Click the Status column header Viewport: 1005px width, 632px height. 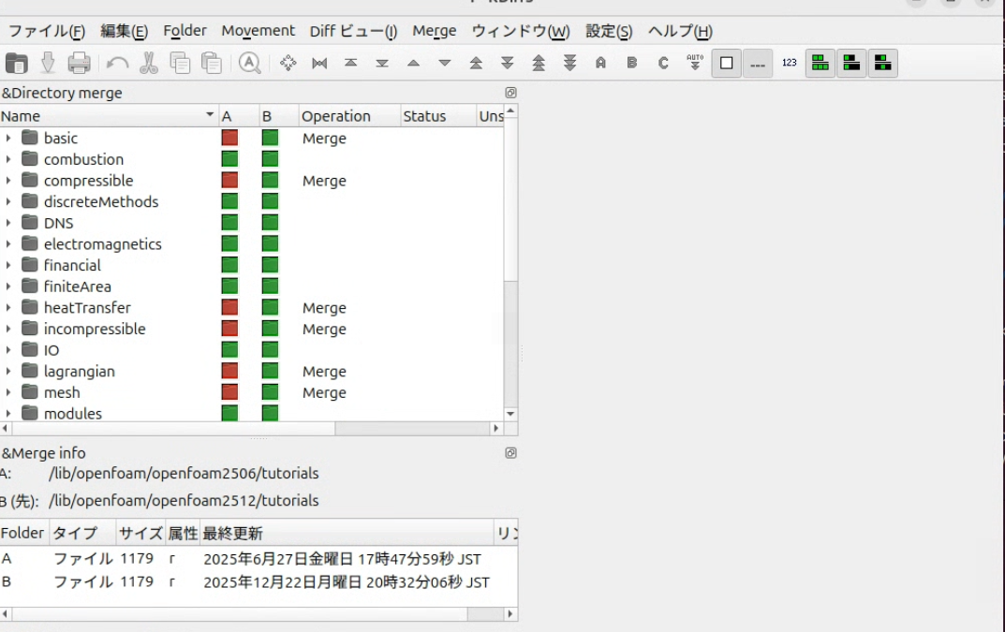(x=424, y=116)
